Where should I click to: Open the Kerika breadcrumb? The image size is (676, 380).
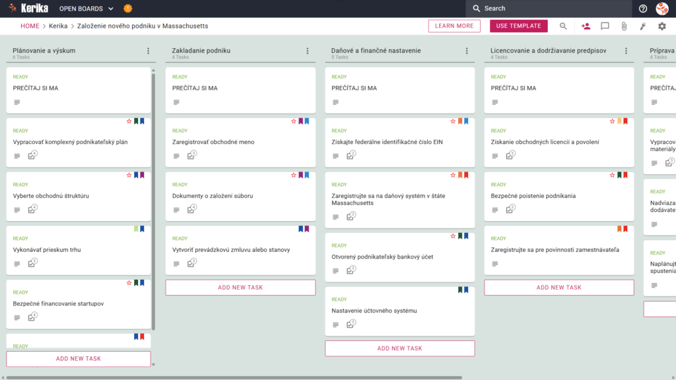[58, 26]
